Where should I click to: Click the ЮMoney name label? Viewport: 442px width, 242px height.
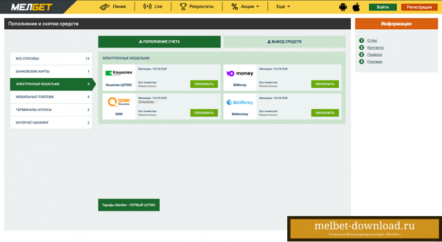240,85
